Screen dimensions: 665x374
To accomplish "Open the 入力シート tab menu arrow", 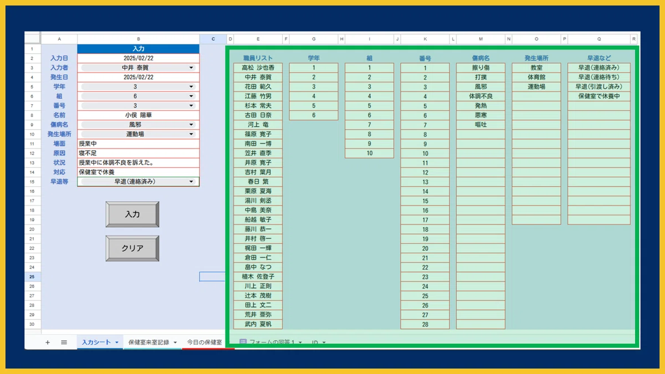I will coord(117,342).
